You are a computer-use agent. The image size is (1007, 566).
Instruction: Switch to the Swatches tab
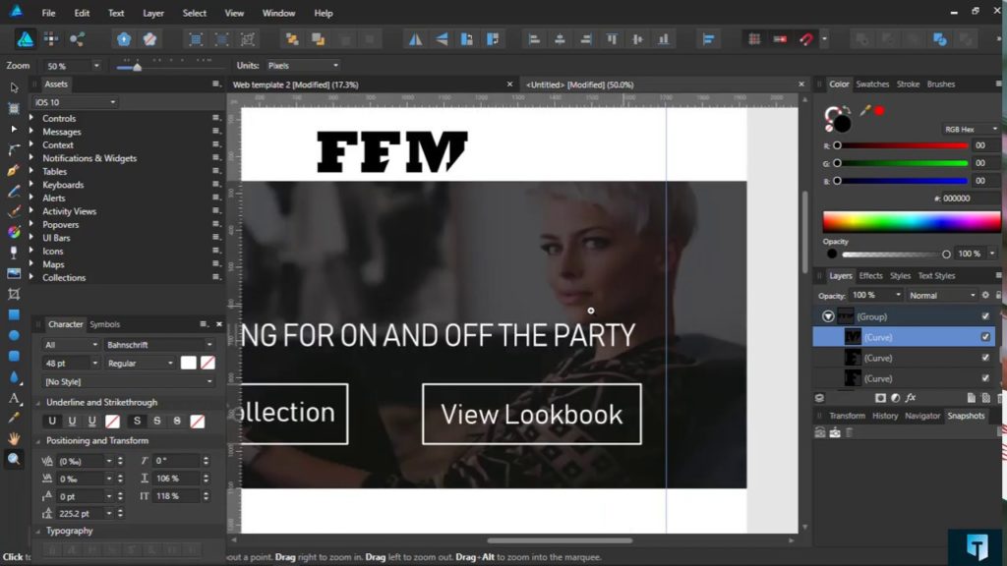pos(872,85)
